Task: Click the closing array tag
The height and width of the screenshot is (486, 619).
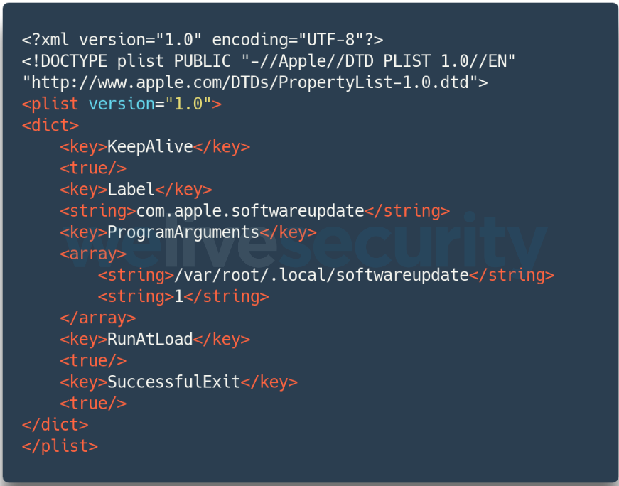Action: coord(98,318)
